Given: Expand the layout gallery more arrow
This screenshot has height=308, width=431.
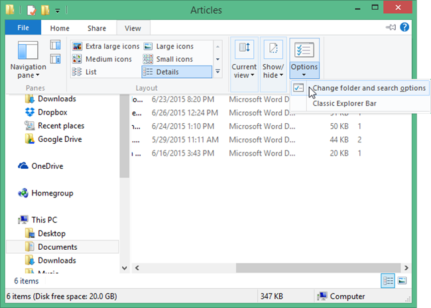Looking at the screenshot, I should point(217,72).
